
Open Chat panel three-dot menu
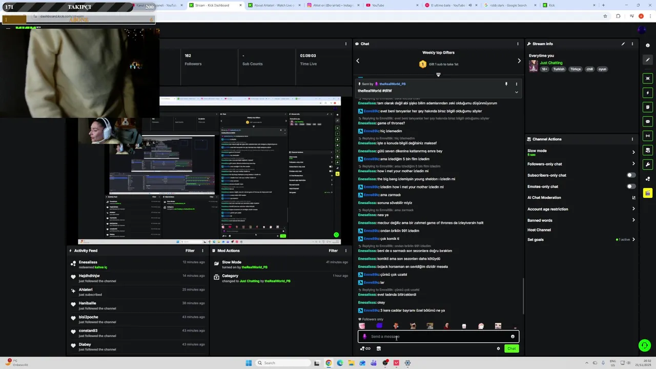point(518,44)
